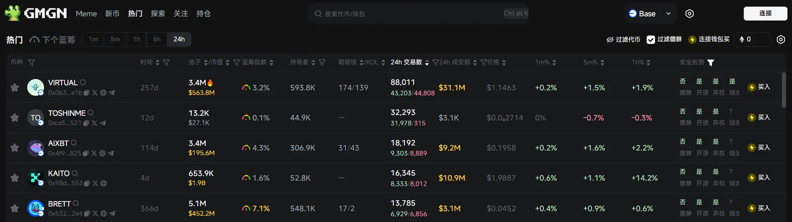The image size is (792, 222).
Task: Star the BRETT token row
Action: pyautogui.click(x=15, y=208)
